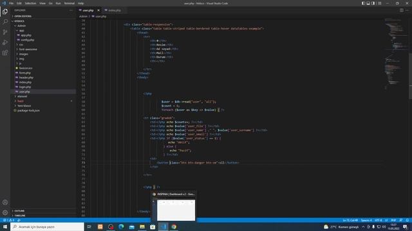The image size is (412, 231).
Task: Open Task View on the taskbar
Action: coord(89,227)
